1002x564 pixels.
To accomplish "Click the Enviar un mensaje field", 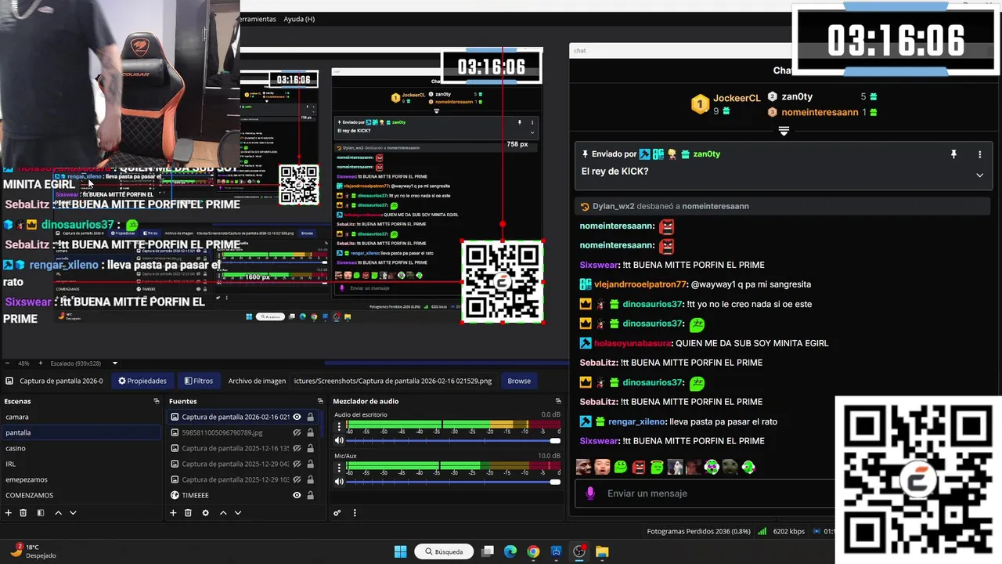I will tap(705, 493).
